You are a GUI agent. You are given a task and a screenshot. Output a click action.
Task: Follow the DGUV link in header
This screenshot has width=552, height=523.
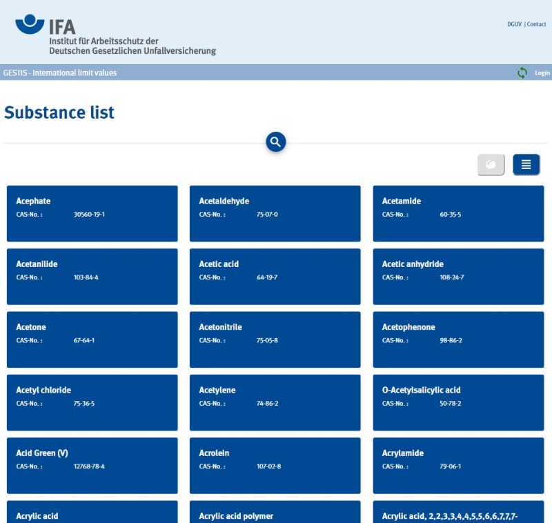(514, 24)
